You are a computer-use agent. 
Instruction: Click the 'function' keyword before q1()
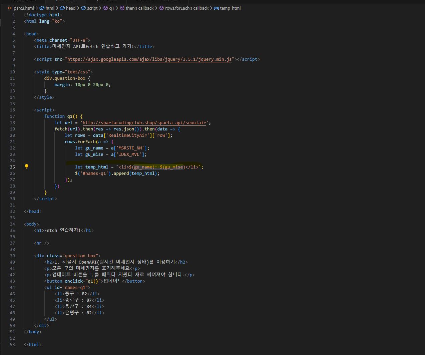[54, 116]
